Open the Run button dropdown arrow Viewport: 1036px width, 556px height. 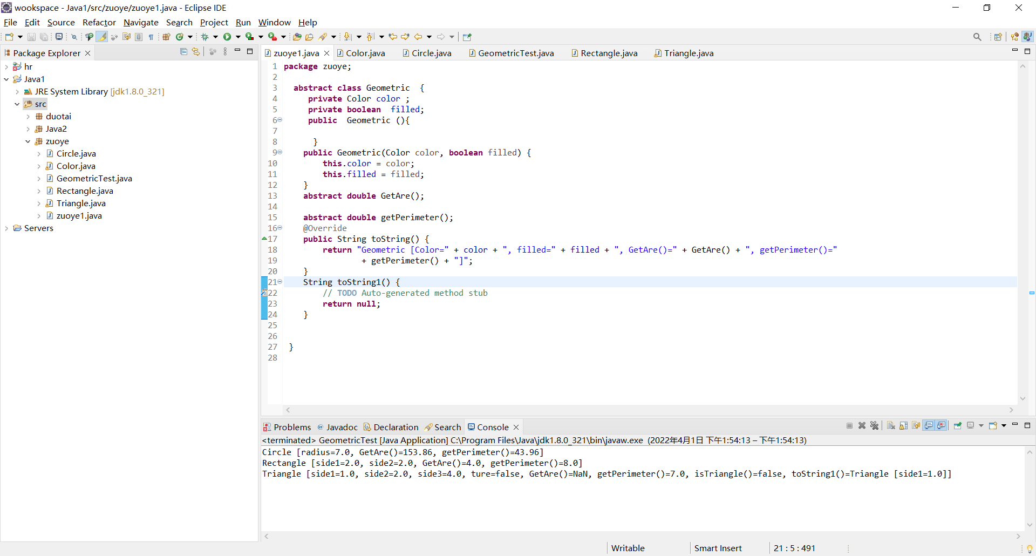[x=238, y=37]
